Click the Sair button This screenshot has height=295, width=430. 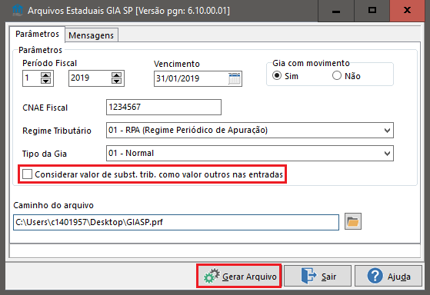click(x=318, y=276)
